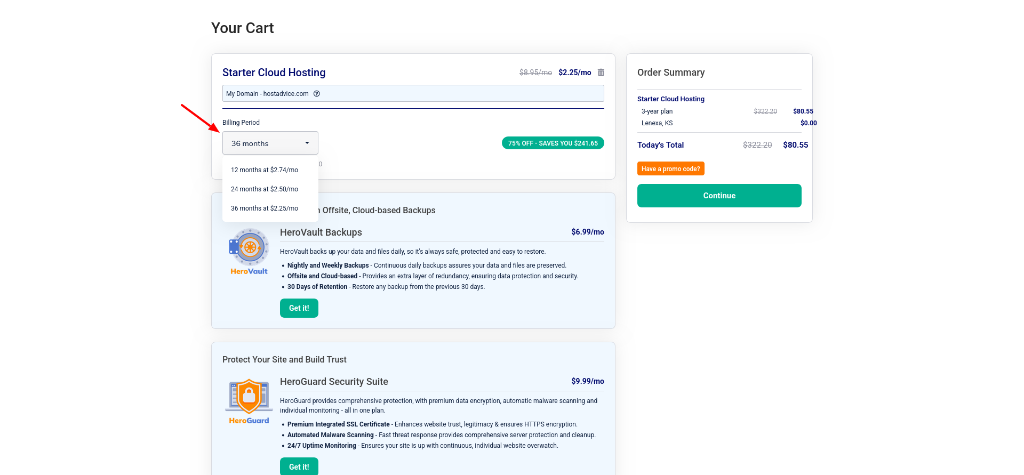The width and height of the screenshot is (1024, 475).
Task: Click the $6.99/mo HeroVault price
Action: click(x=588, y=232)
